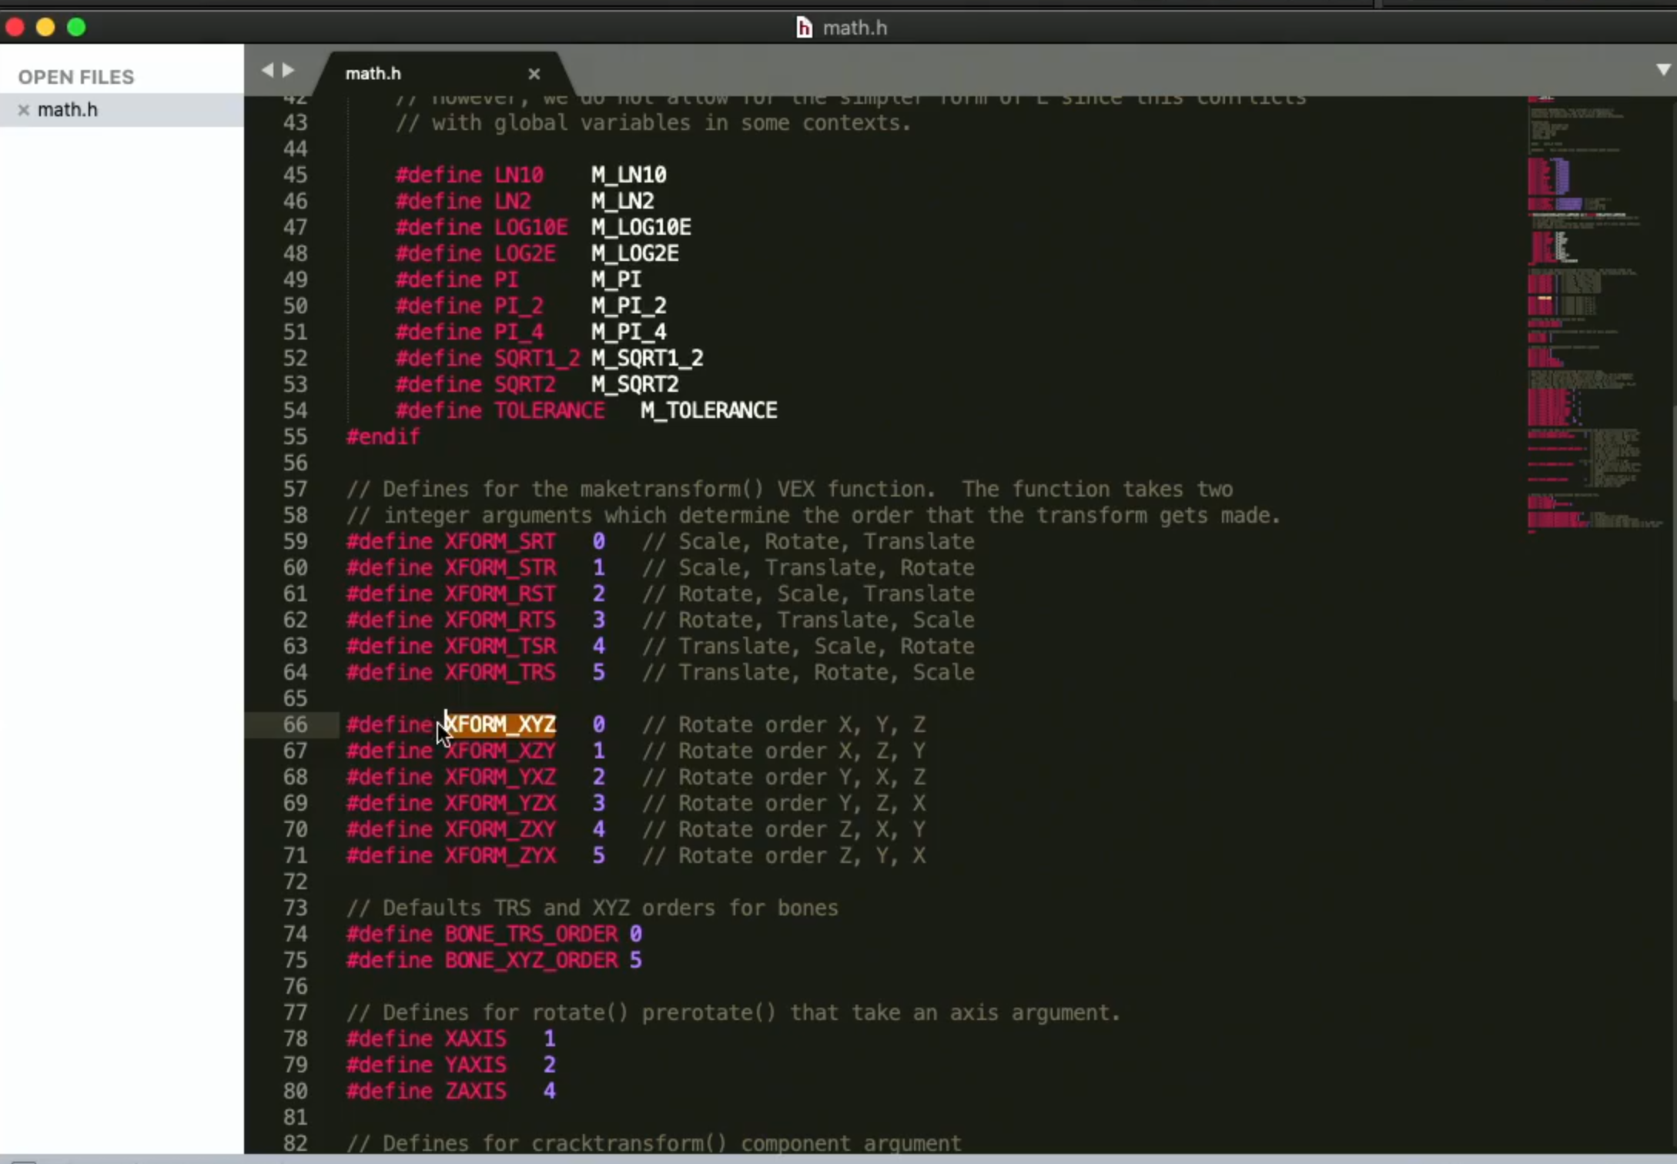Click the math.h file icon in title bar

point(803,28)
